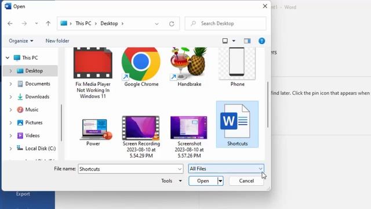This screenshot has width=371, height=209.
Task: Open the recent locations chevron
Action: coord(37,23)
